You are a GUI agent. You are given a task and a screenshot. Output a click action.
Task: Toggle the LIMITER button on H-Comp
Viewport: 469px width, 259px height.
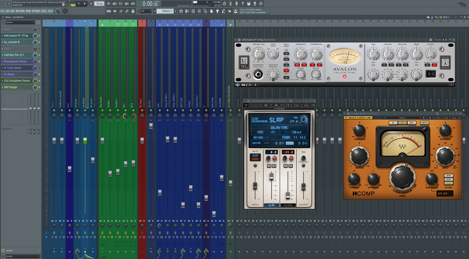(425, 123)
